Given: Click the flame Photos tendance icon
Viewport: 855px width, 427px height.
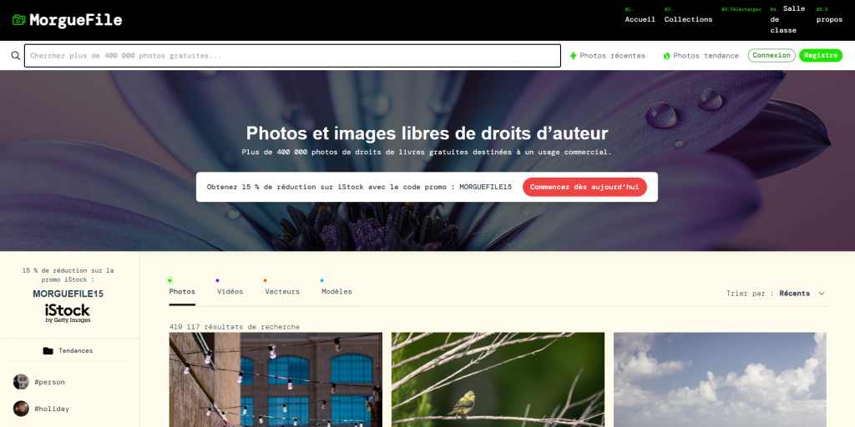Looking at the screenshot, I should pos(666,56).
